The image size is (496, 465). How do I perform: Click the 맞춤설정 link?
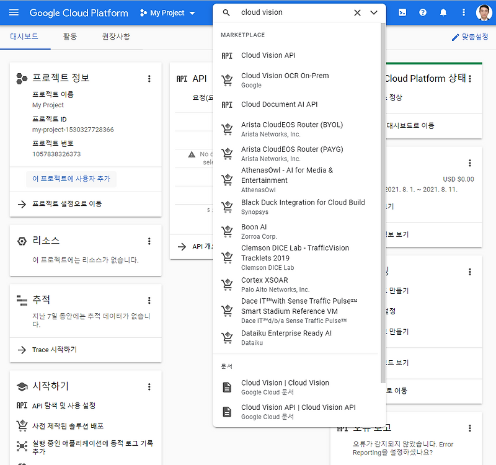click(475, 37)
